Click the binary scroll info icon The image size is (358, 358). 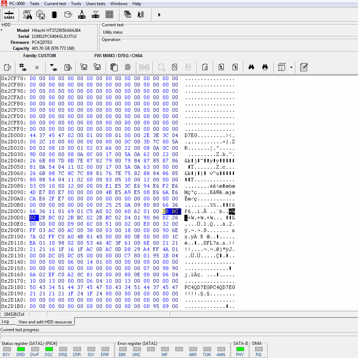(282, 67)
